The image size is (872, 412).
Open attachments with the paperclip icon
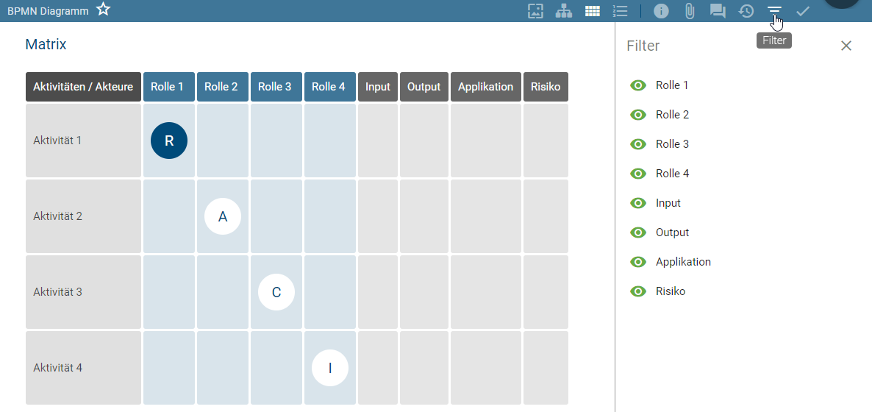(x=689, y=11)
